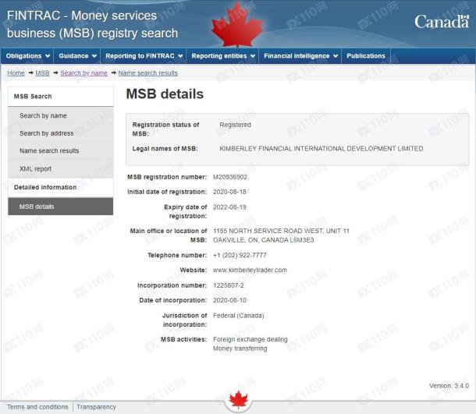
Task: Open the Transparency footer link
Action: 96,407
